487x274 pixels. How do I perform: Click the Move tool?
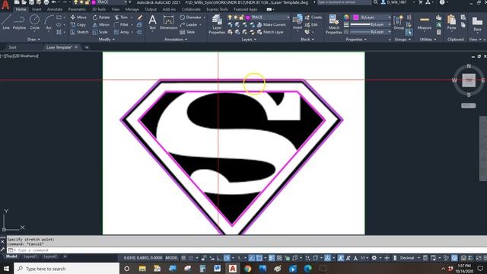(x=78, y=18)
